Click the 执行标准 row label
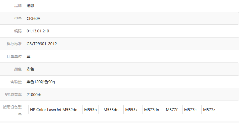The width and height of the screenshot is (239, 123). [x=14, y=44]
